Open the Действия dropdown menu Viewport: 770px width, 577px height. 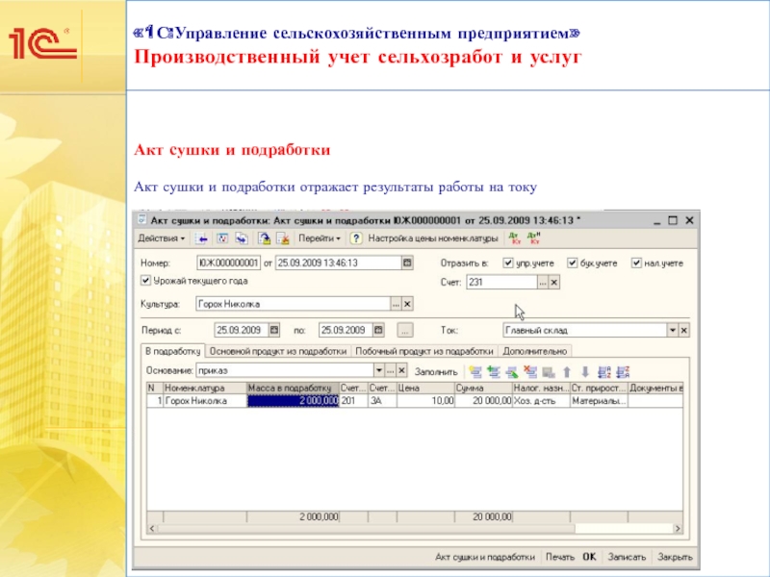click(162, 238)
